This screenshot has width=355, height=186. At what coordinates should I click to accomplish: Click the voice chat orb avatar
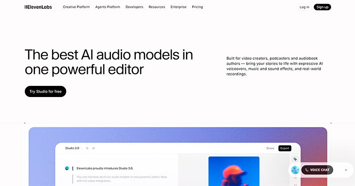click(x=296, y=170)
